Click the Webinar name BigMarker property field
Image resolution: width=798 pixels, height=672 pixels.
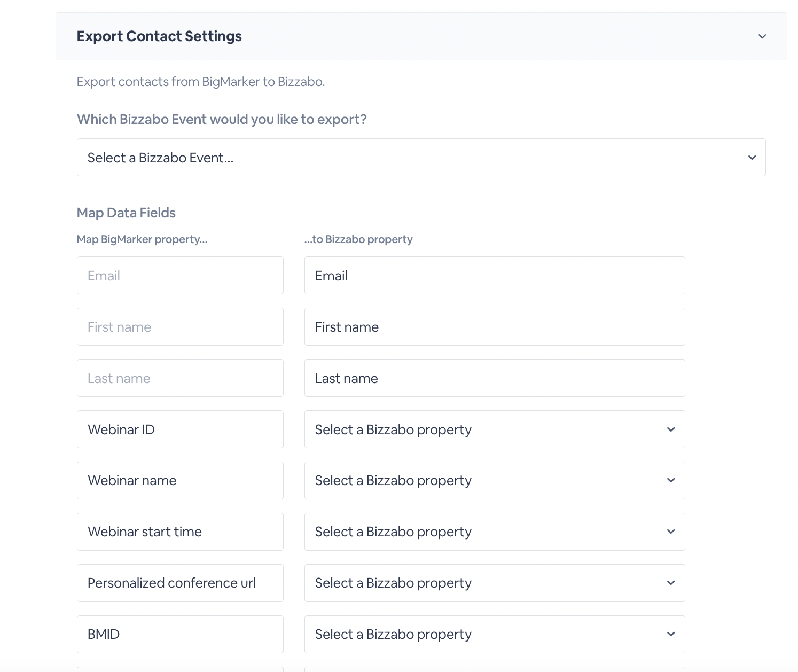[180, 481]
